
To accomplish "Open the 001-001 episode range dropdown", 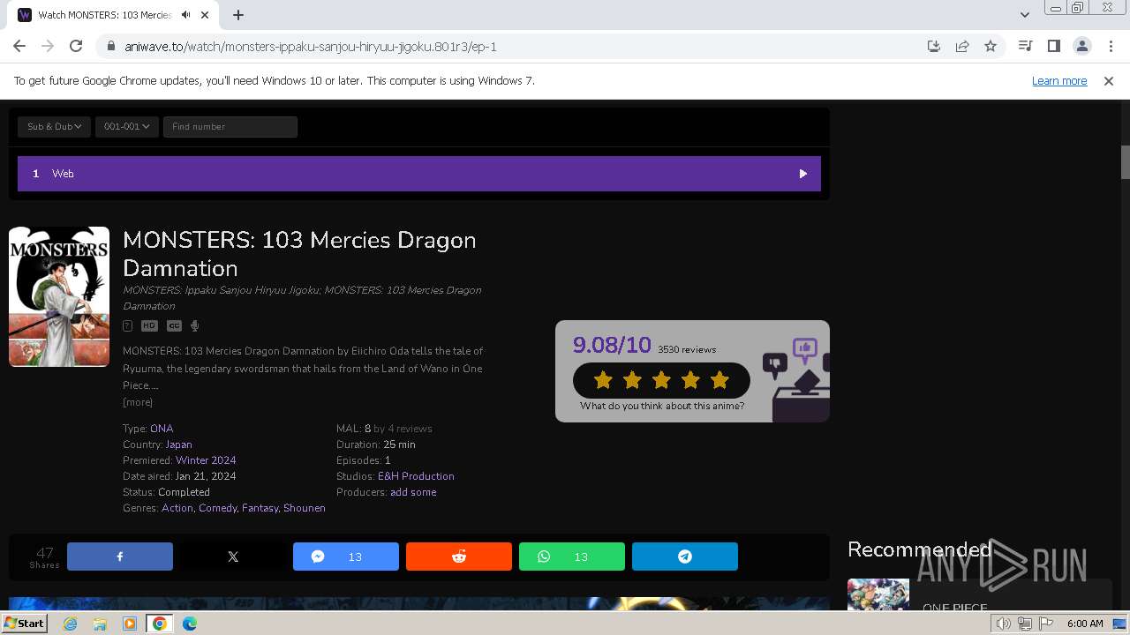I will coord(127,127).
